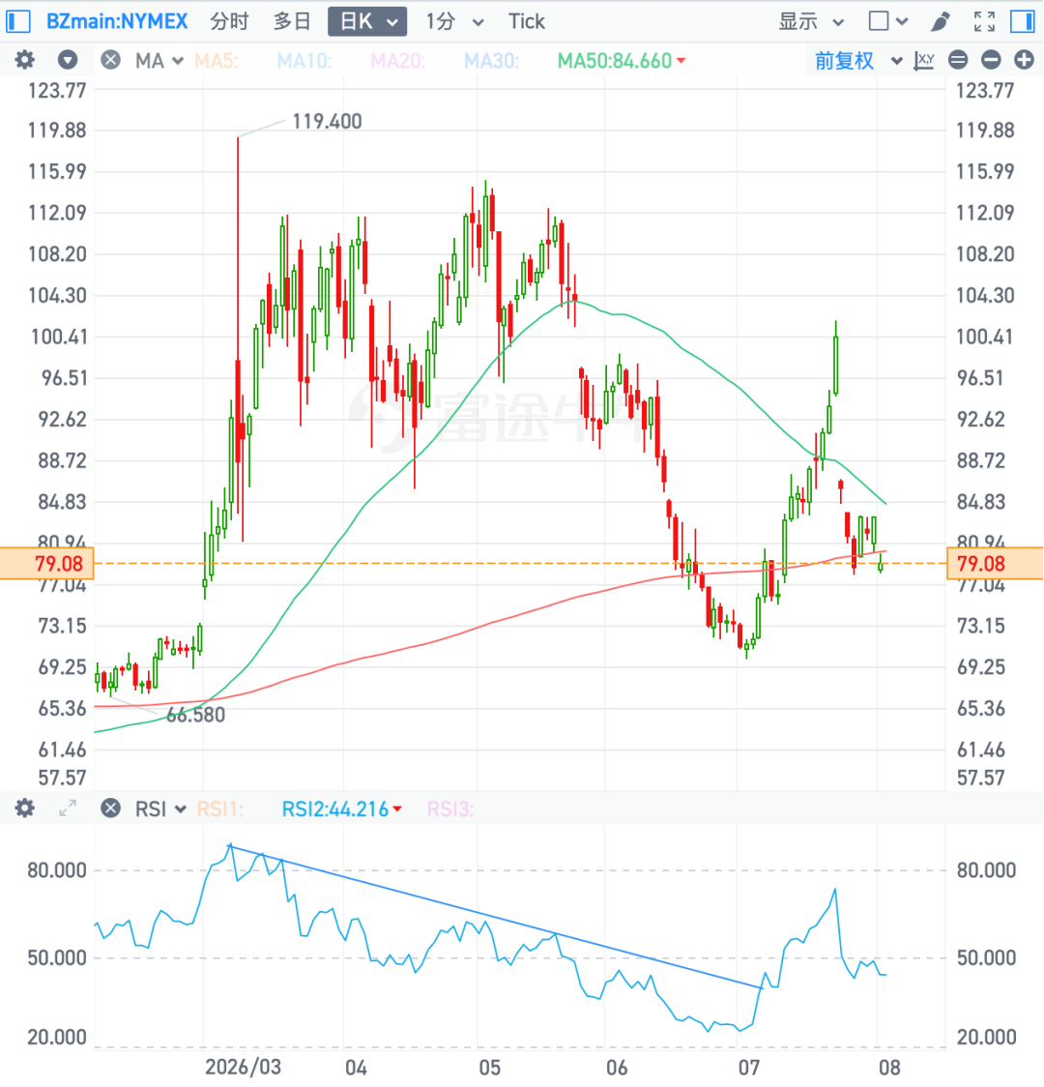Open the MA indicator type dropdown

(159, 61)
